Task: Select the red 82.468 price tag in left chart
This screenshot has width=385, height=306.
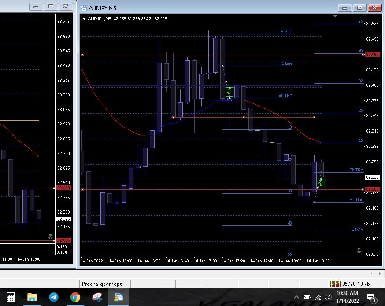Action: point(63,188)
